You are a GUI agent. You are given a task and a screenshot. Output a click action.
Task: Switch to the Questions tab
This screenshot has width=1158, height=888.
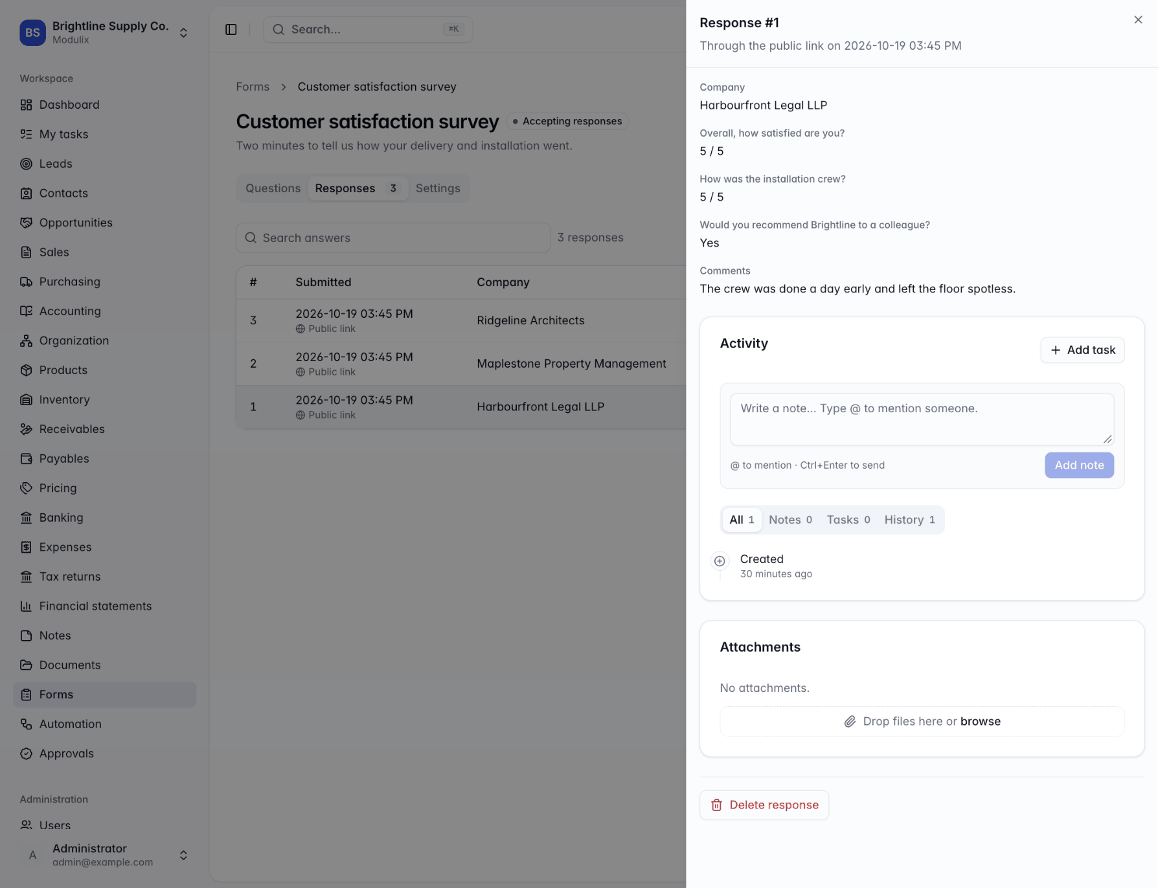[x=273, y=188]
